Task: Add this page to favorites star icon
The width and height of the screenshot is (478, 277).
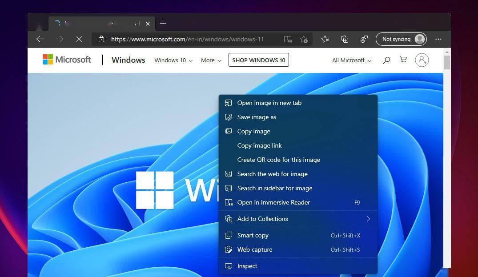Action: [x=304, y=39]
